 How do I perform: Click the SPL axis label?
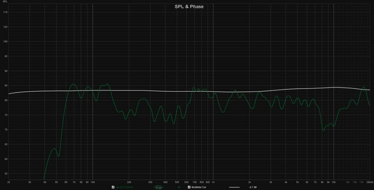point(5,2)
